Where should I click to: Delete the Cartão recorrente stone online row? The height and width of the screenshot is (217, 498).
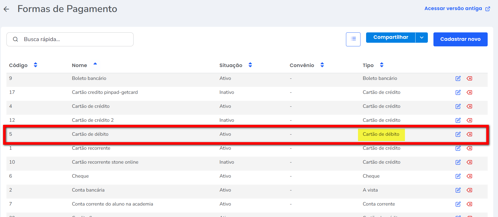pos(469,162)
